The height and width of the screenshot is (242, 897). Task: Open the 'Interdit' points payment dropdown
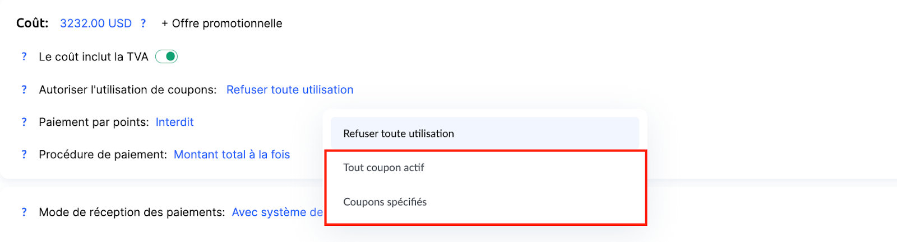(x=174, y=122)
